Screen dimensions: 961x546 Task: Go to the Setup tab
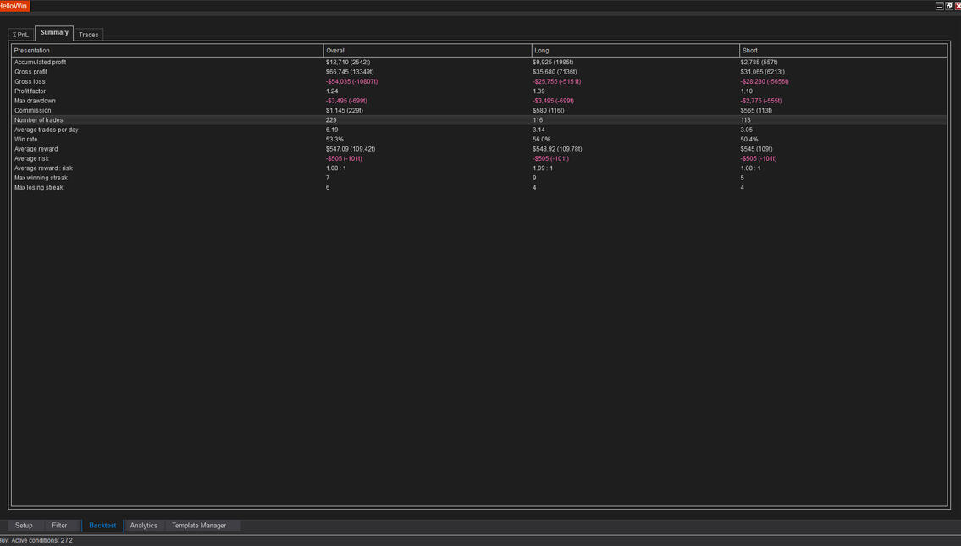click(24, 526)
